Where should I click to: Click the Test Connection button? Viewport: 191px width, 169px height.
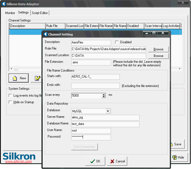(84, 147)
